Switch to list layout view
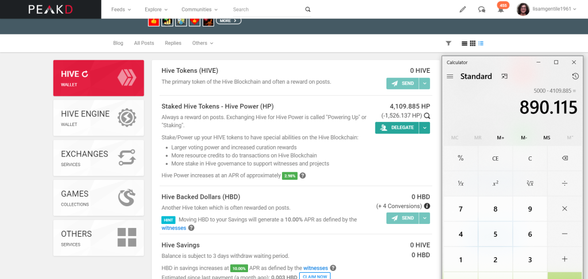 click(x=464, y=44)
